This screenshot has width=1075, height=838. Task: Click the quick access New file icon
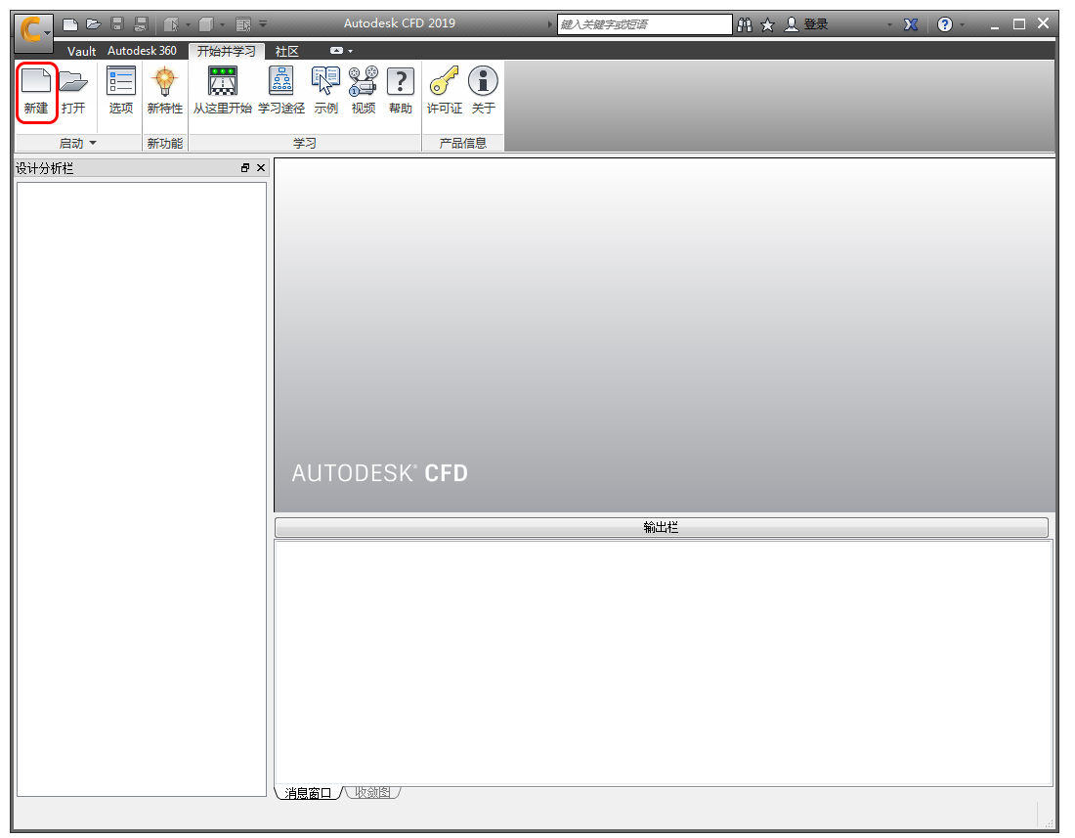click(x=70, y=24)
